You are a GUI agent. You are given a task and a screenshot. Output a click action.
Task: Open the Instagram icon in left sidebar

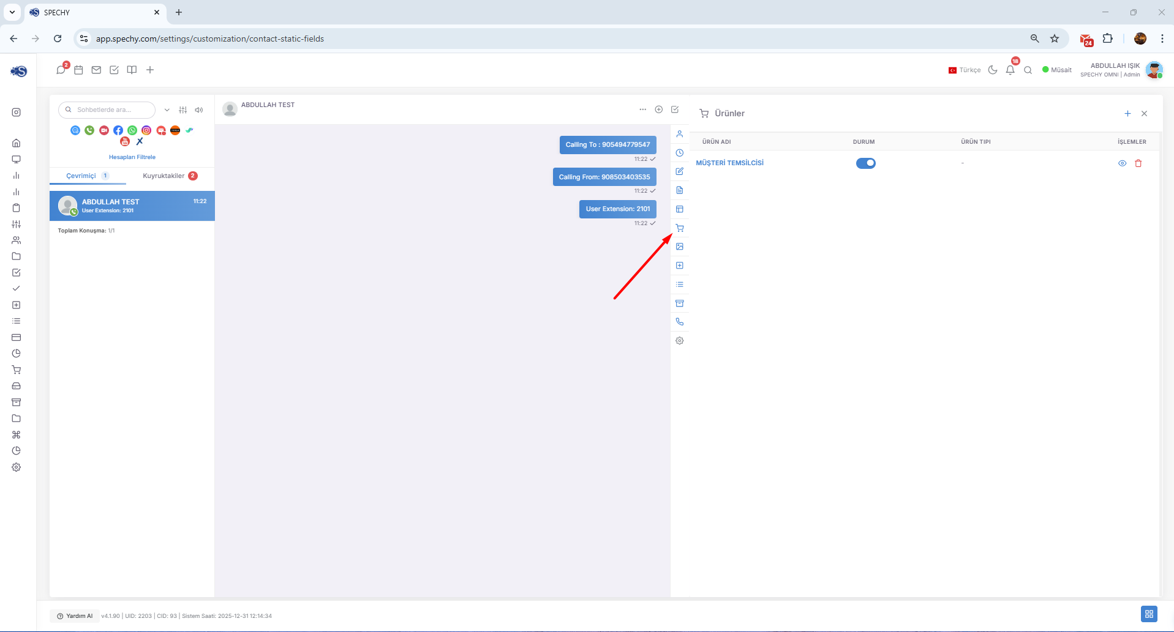17,113
